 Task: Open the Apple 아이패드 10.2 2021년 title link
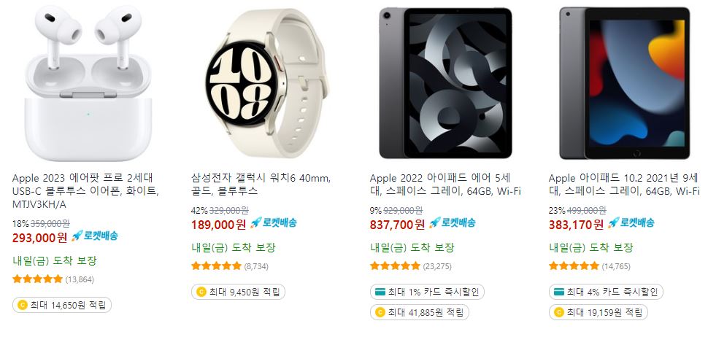click(x=624, y=185)
